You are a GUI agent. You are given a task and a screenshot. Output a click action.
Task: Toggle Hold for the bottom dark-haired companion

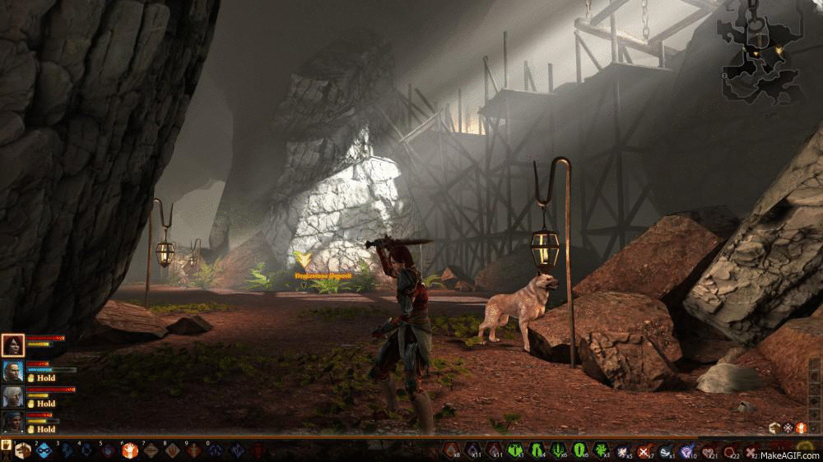[x=41, y=429]
